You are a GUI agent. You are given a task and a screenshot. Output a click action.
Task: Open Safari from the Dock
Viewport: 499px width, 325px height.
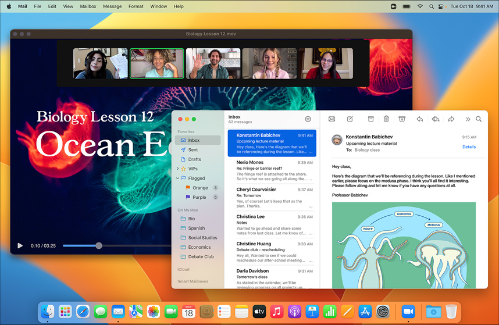click(83, 312)
